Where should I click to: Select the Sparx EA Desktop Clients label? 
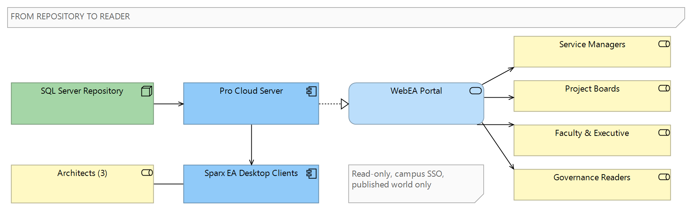251,173
